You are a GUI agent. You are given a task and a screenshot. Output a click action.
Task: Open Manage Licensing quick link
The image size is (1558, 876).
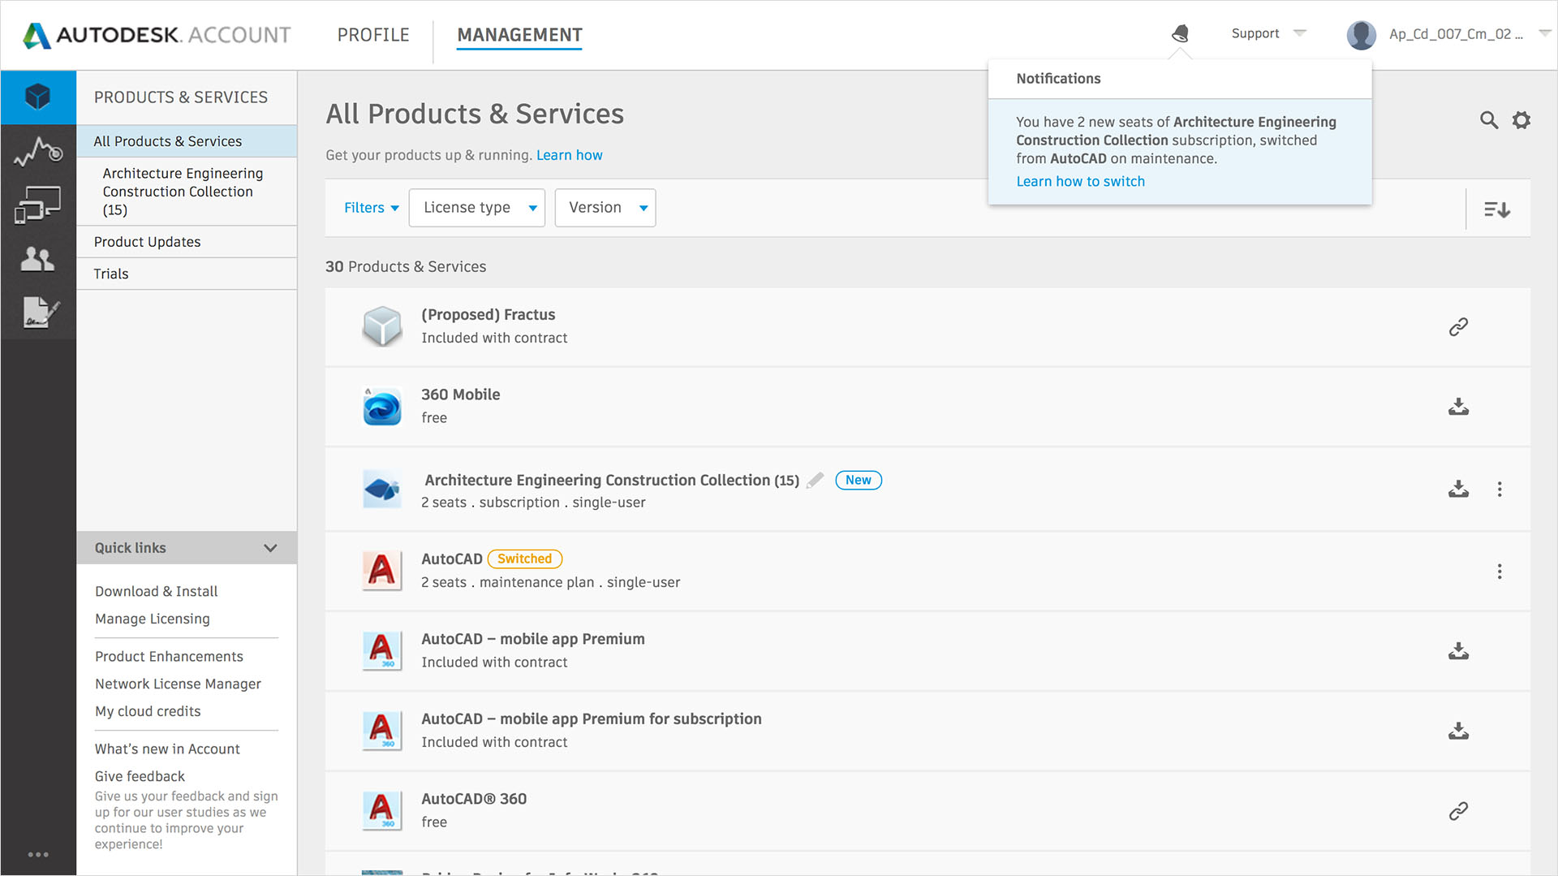[153, 619]
